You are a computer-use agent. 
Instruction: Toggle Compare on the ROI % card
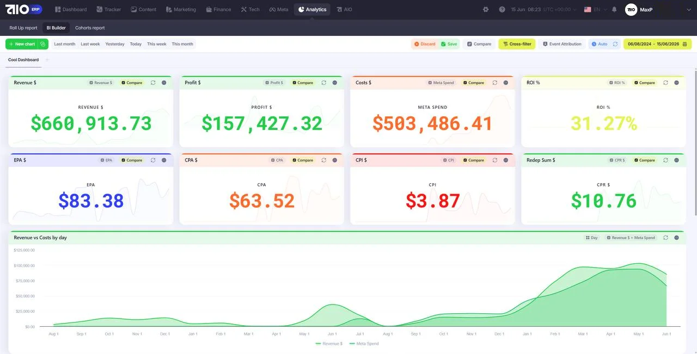pos(644,83)
